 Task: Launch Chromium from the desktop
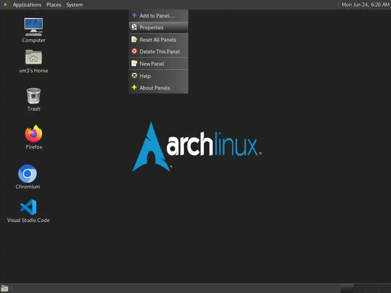27,177
